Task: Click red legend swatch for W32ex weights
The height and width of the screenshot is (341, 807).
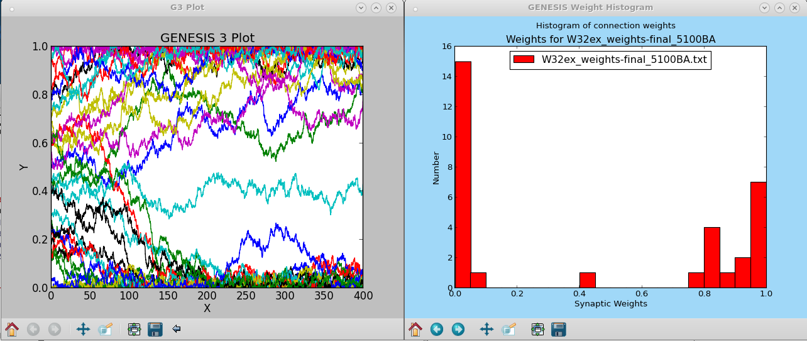Action: pyautogui.click(x=524, y=60)
